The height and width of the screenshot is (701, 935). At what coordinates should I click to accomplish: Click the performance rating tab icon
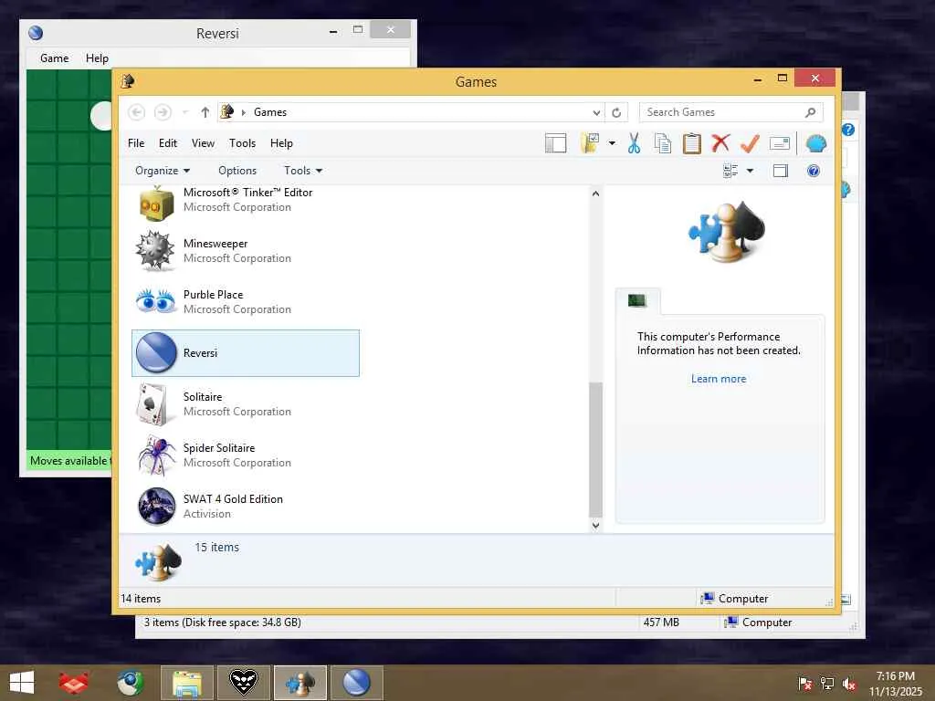click(x=637, y=300)
